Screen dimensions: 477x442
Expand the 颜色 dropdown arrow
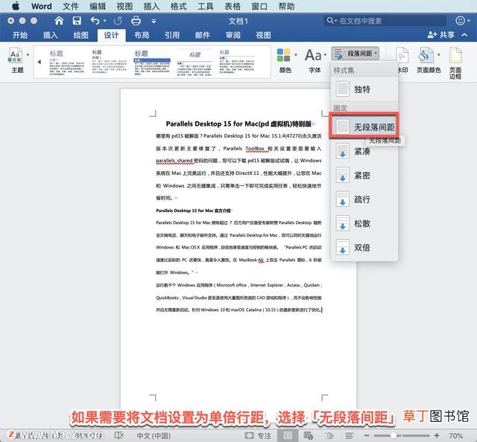296,55
